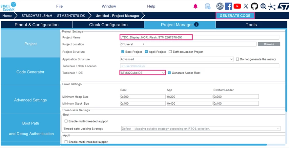Click the magnifier search icon
Image resolution: width=289 pixels, height=148 pixels.
(263, 6)
